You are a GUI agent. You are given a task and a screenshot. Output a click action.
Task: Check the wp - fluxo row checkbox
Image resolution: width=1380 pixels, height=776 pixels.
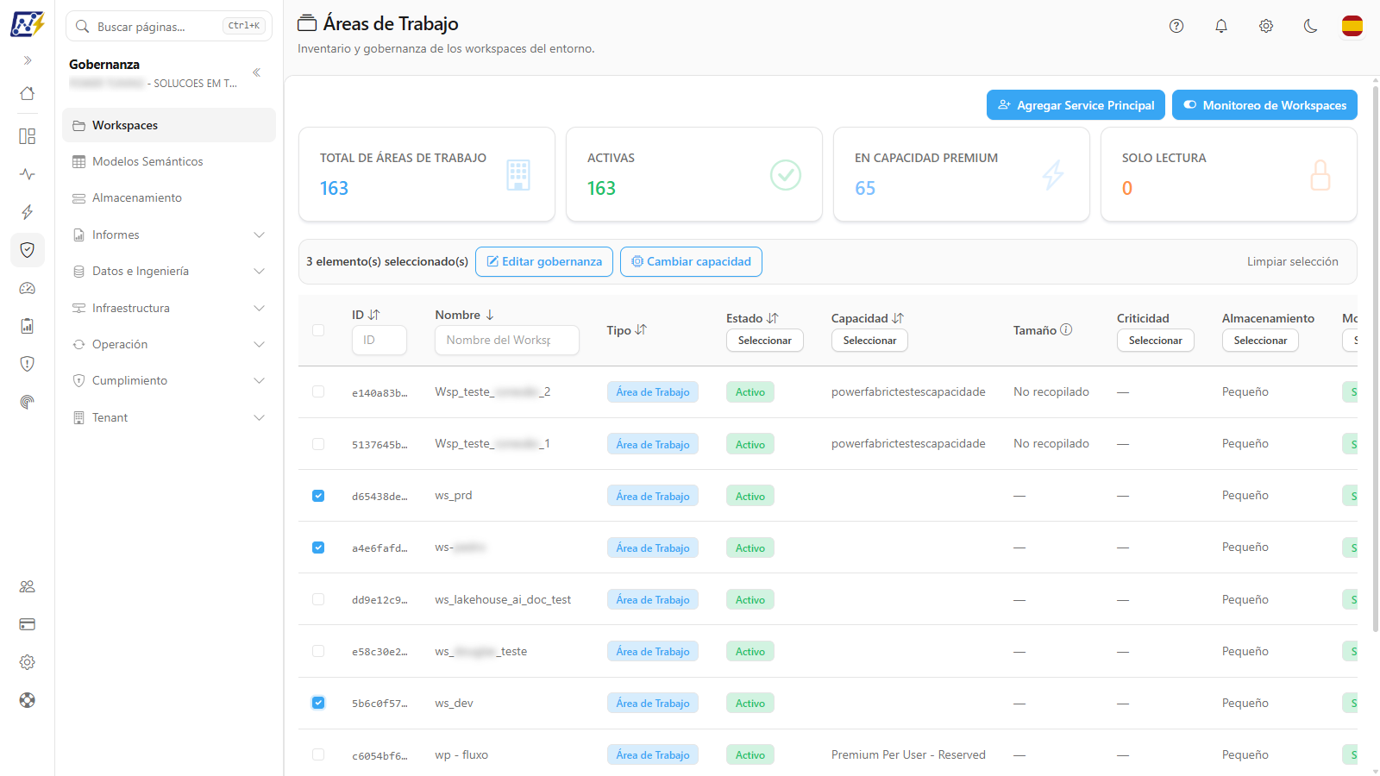(318, 754)
